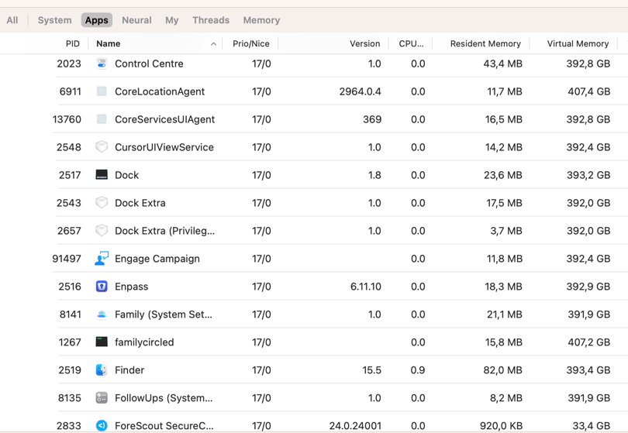Select the Dock Extra (Privileg... name
Viewport: 628px width, 433px height.
click(x=164, y=231)
